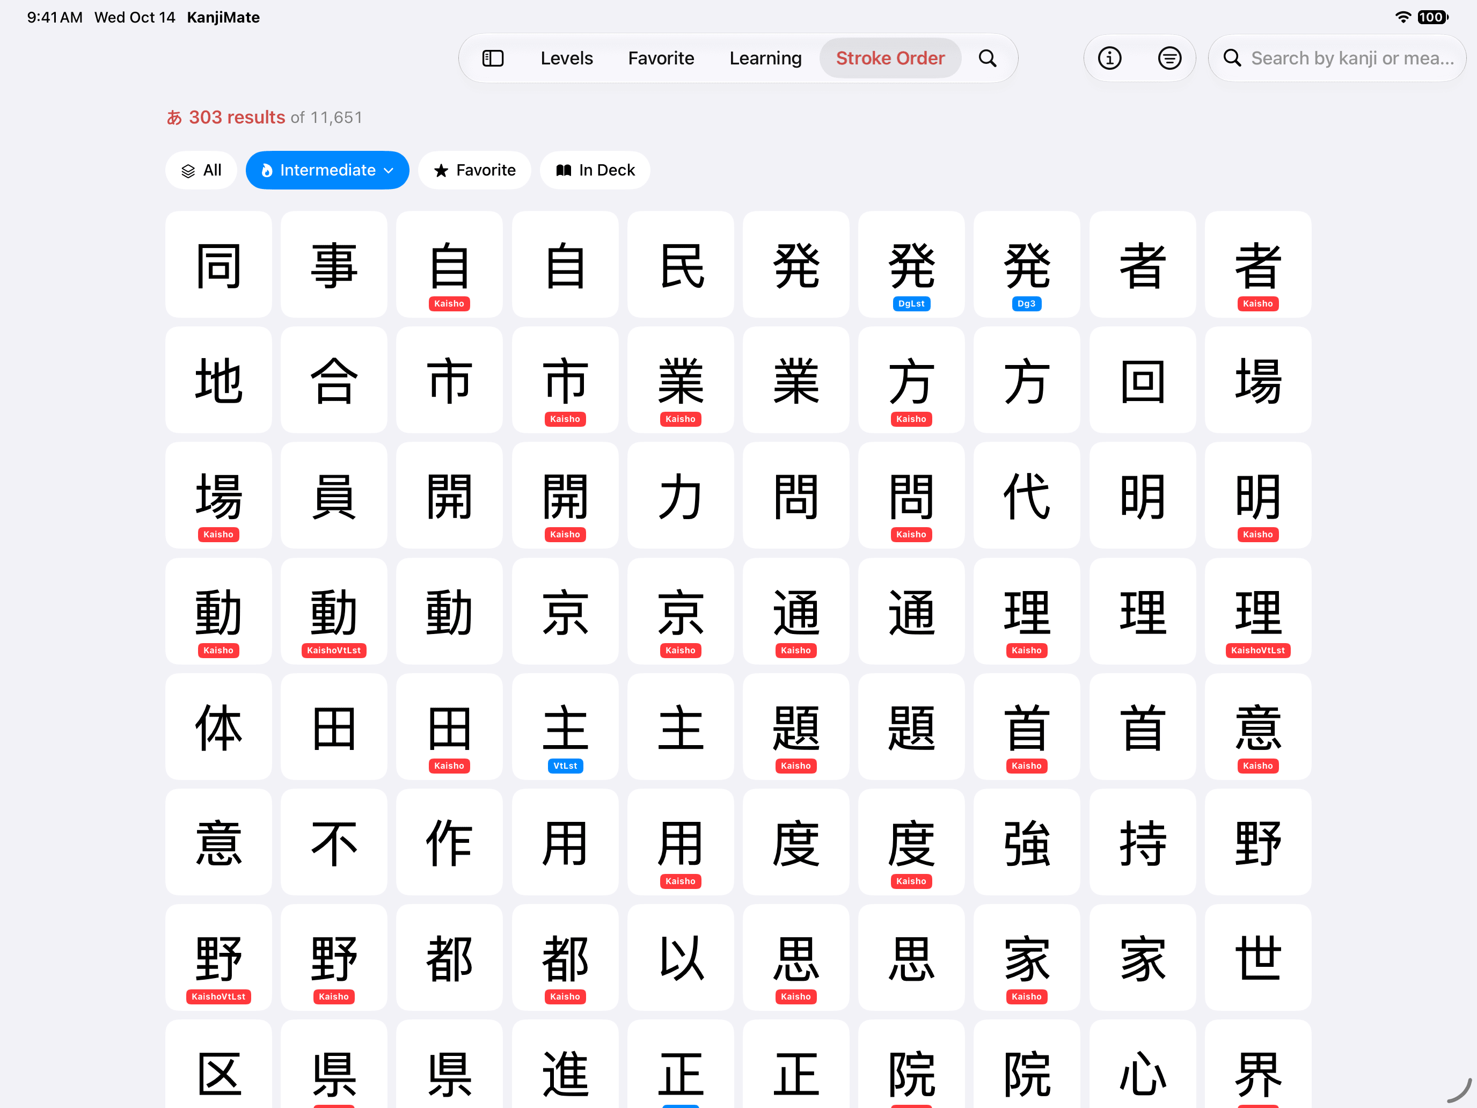Screen dimensions: 1477x1108
Task: Open the 以 kanji card
Action: [x=681, y=958]
